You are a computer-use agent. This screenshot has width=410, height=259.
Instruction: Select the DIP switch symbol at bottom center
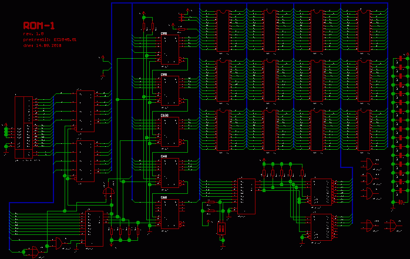pos(221,228)
